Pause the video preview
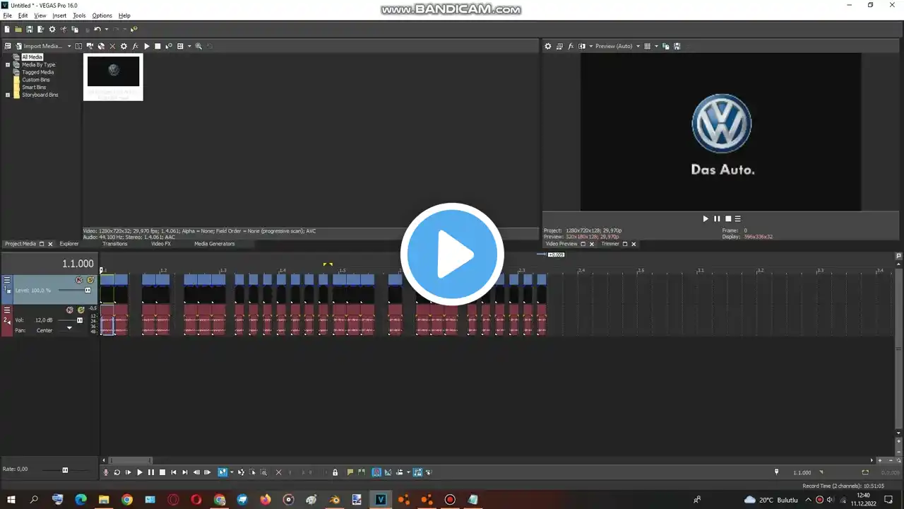The image size is (904, 509). (x=716, y=218)
